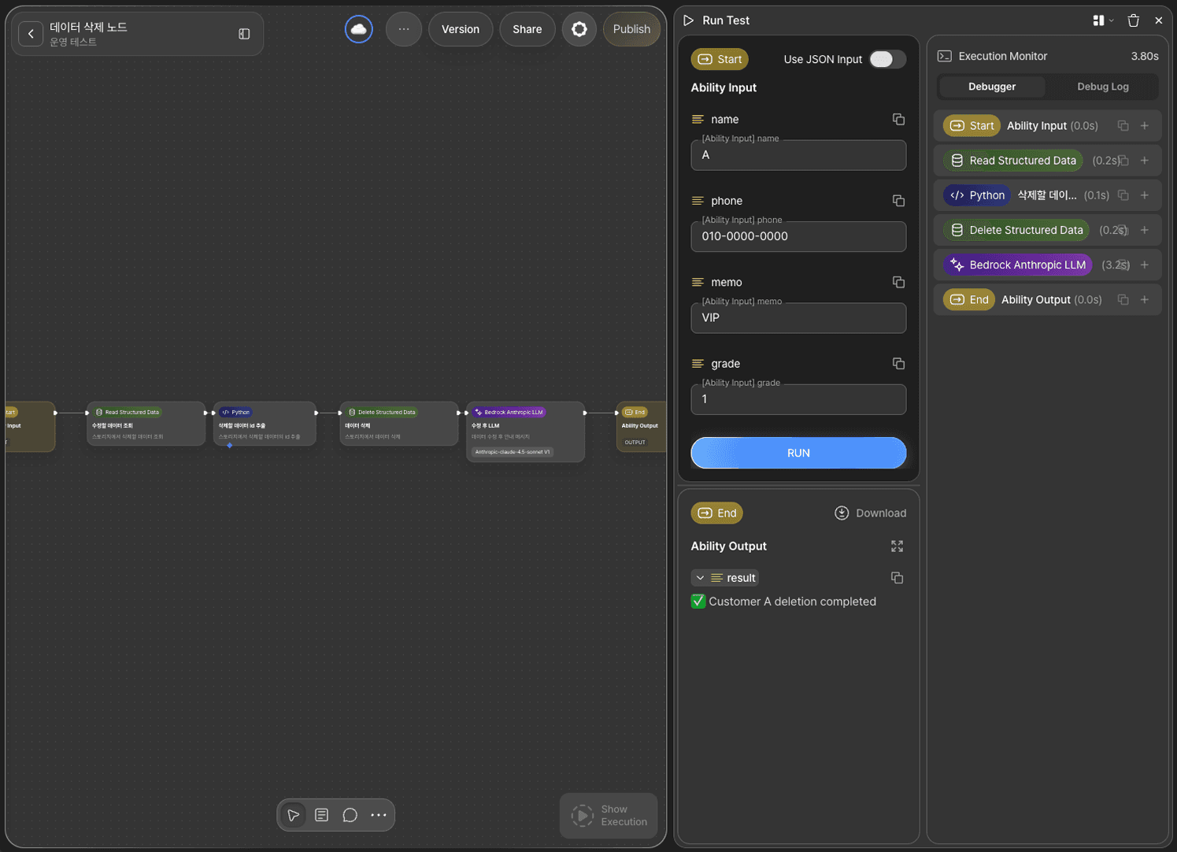The height and width of the screenshot is (852, 1177).
Task: Open the panel layout dropdown
Action: [x=1103, y=20]
